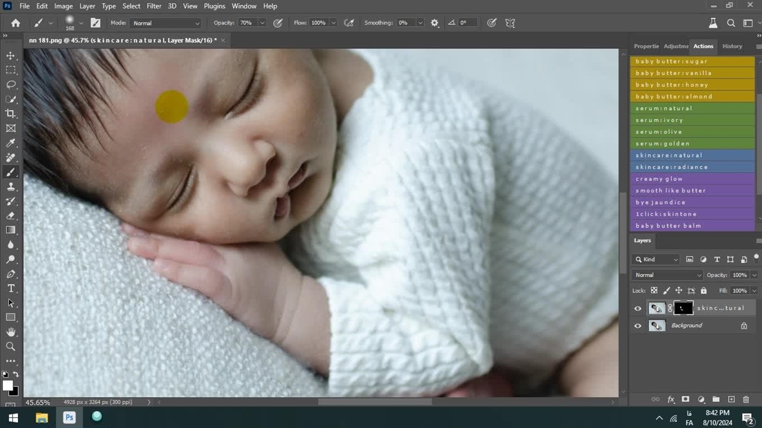
Task: Switch to the History tab
Action: pyautogui.click(x=732, y=46)
